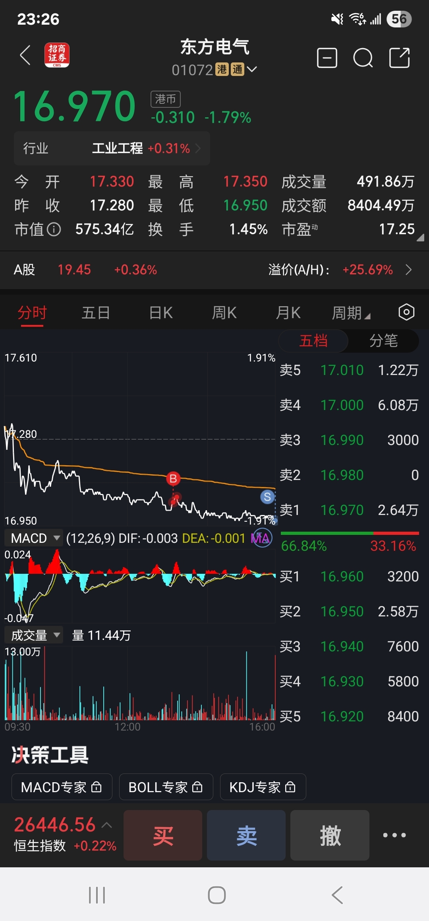Tap the blue S sell marker on chart

click(267, 497)
